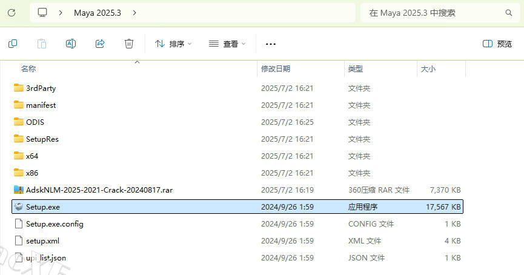
Task: Select the setup.xml file name
Action: click(x=43, y=241)
